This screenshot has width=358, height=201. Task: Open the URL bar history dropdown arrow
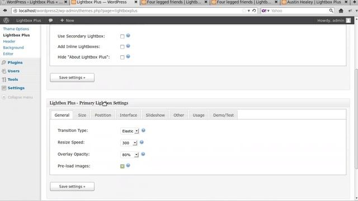coord(248,11)
